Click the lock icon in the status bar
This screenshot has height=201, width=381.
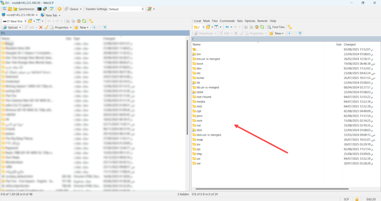(x=357, y=199)
